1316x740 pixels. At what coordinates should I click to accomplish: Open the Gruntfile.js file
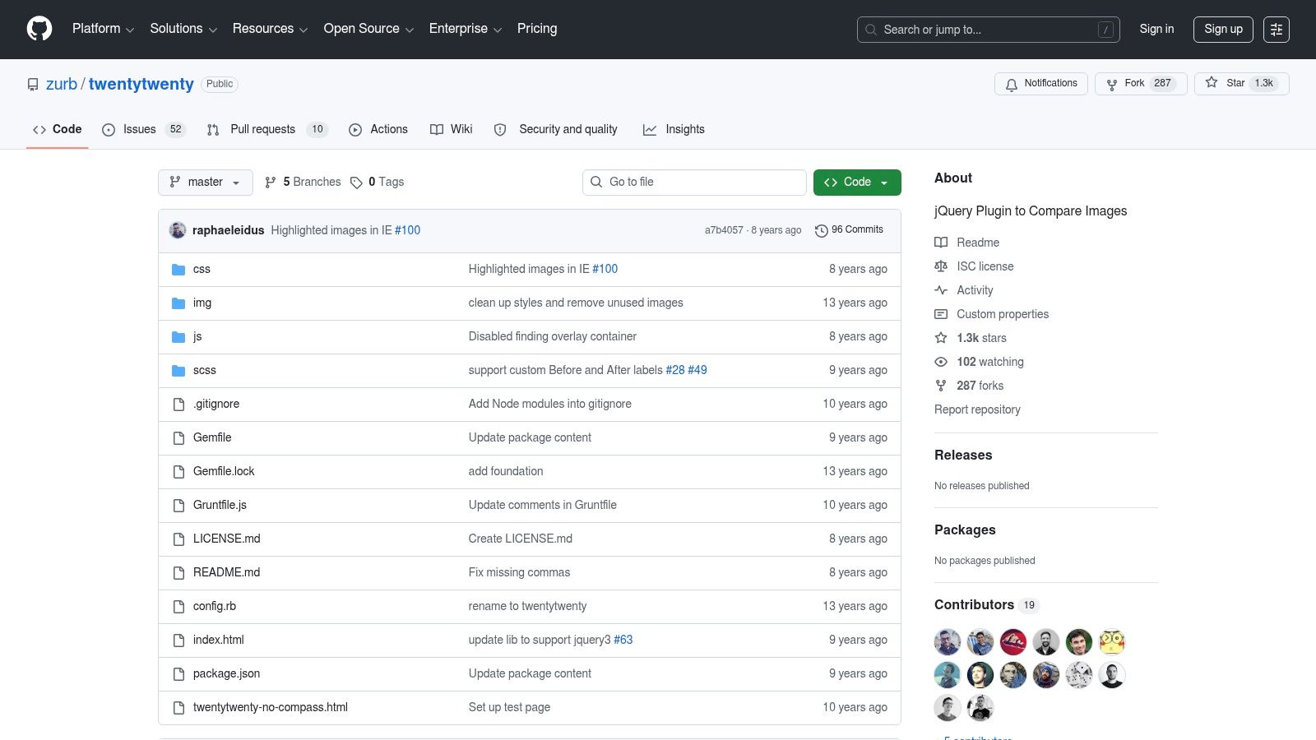click(x=220, y=505)
